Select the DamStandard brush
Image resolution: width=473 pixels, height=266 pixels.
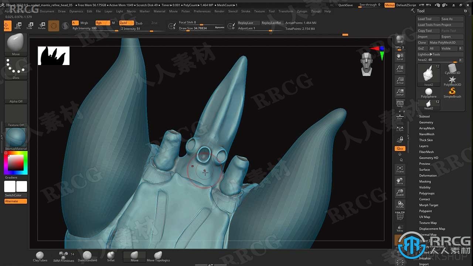click(87, 257)
